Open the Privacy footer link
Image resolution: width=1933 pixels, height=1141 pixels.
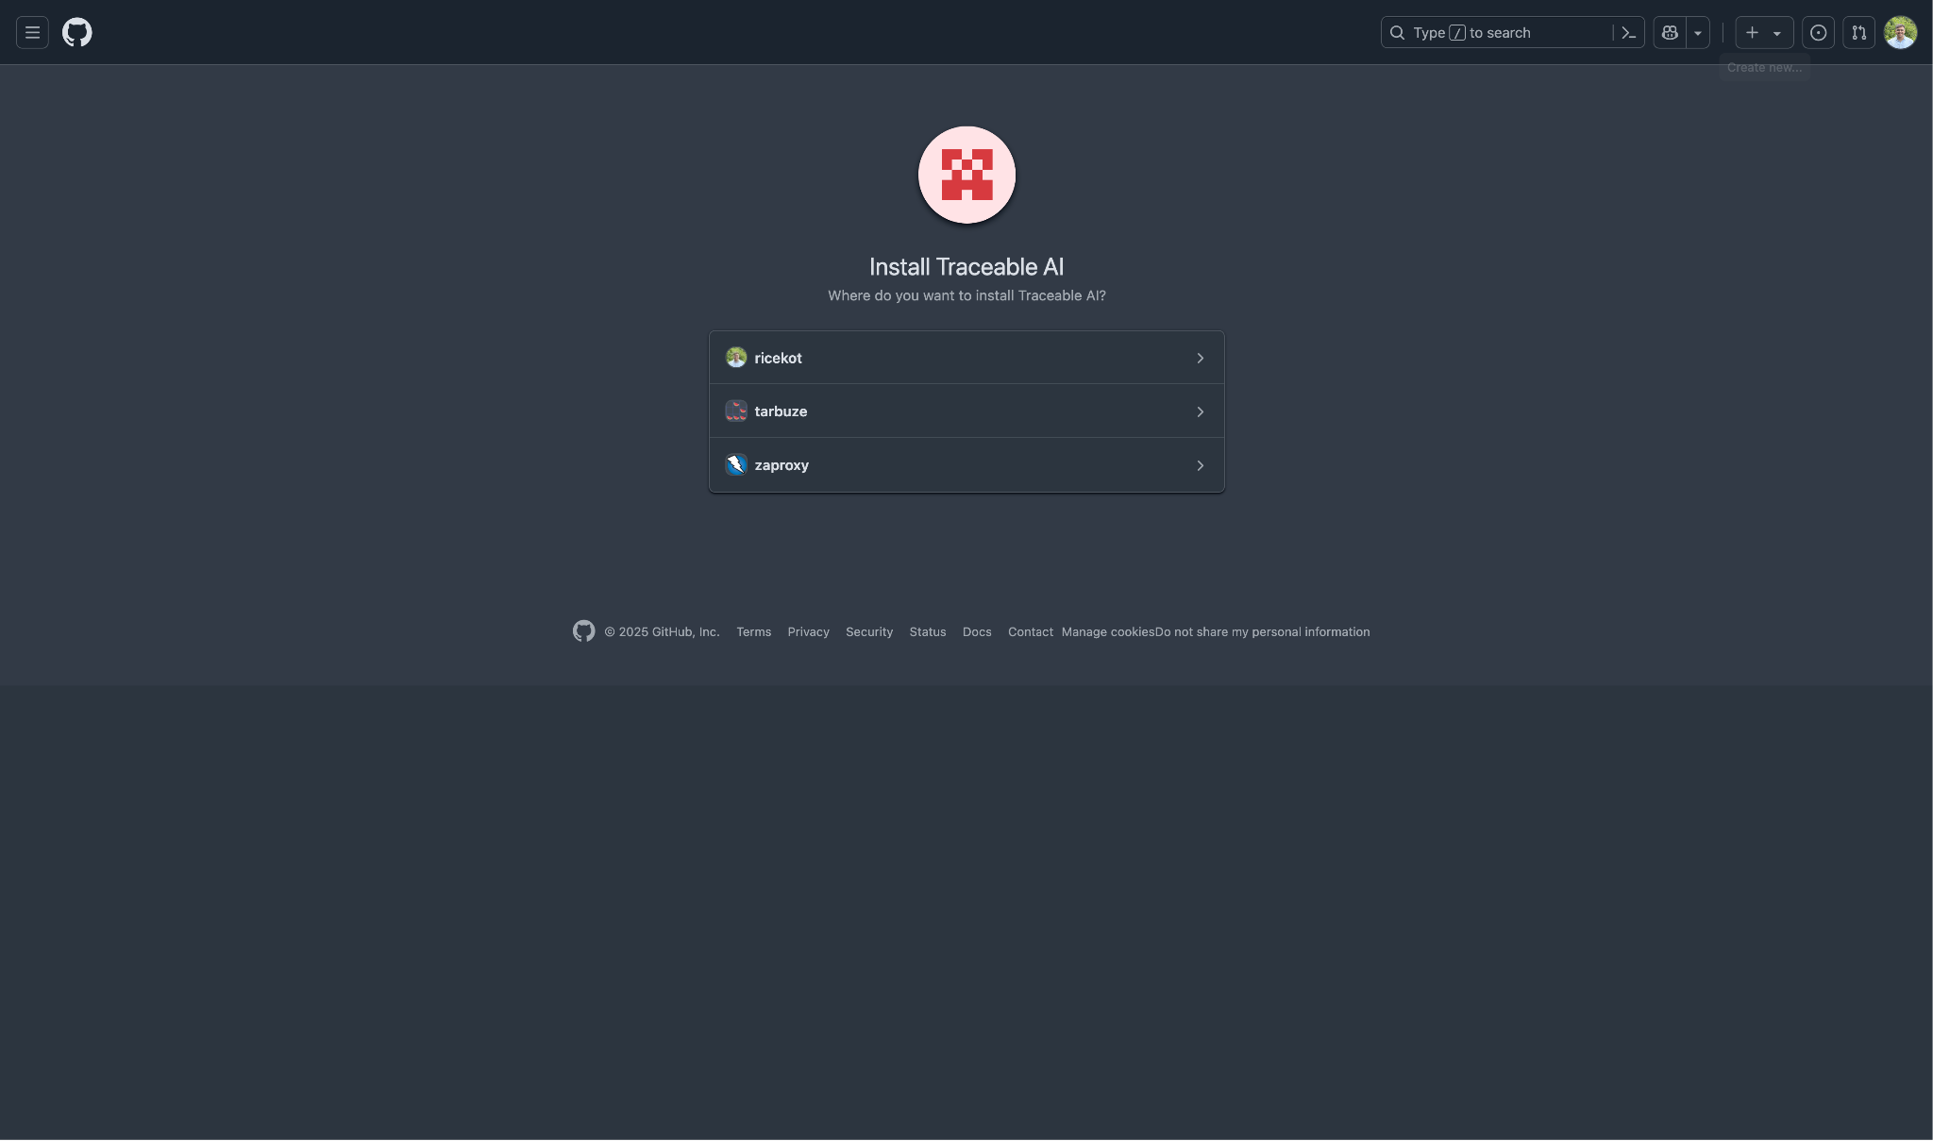(808, 632)
